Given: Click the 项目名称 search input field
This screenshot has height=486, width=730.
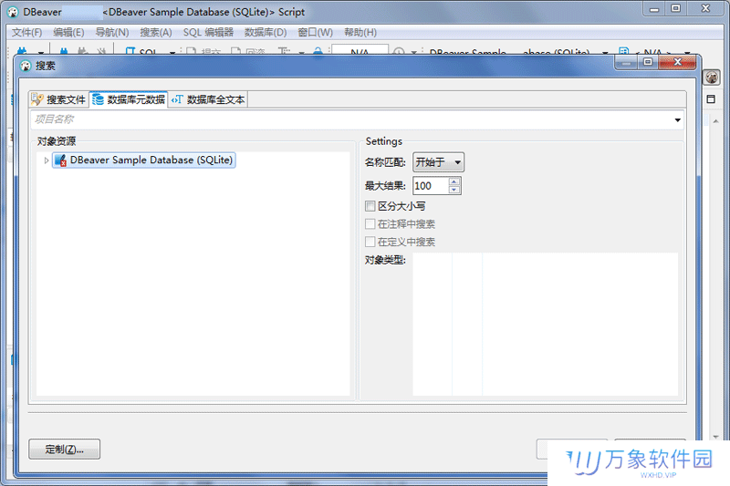Looking at the screenshot, I should point(351,119).
